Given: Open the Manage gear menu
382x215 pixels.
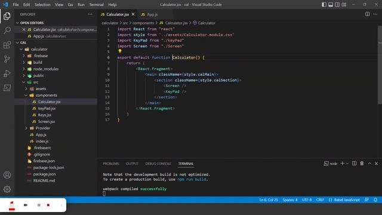Looking at the screenshot, I should pyautogui.click(x=7, y=189).
